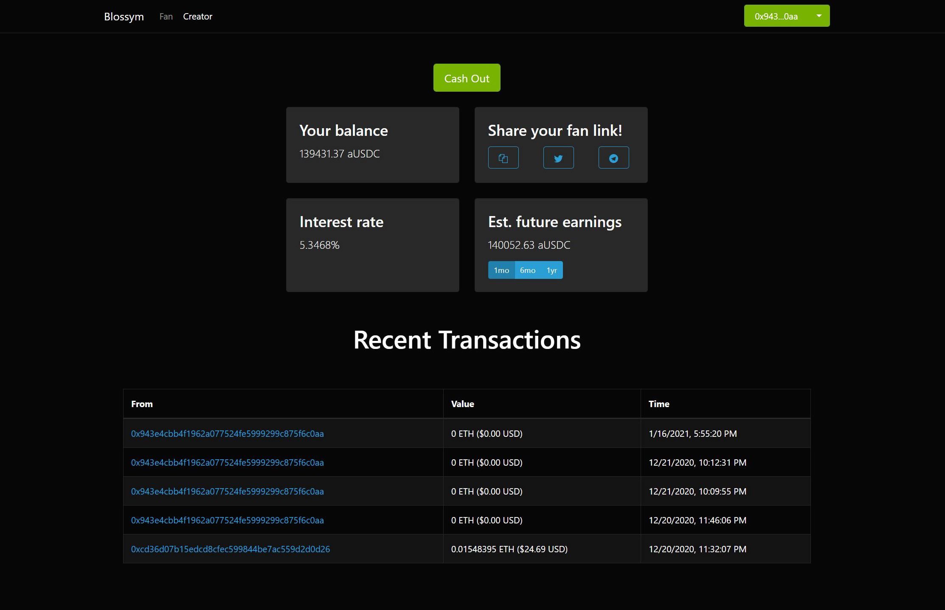Open the Fan page in navbar
The width and height of the screenshot is (945, 610).
click(166, 17)
